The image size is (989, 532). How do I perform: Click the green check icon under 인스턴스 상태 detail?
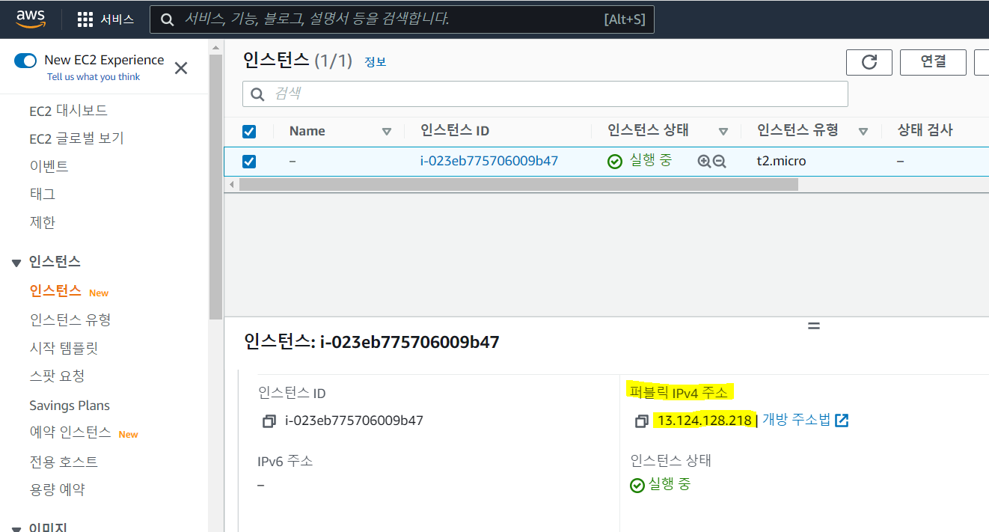pyautogui.click(x=637, y=486)
